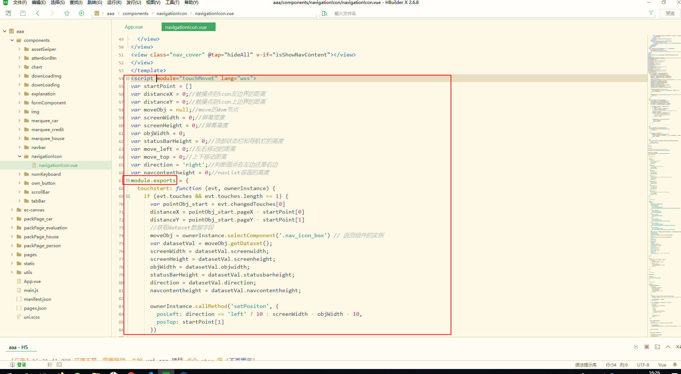Open the terminal icon in status bar
The image size is (681, 374).
click(x=59, y=365)
